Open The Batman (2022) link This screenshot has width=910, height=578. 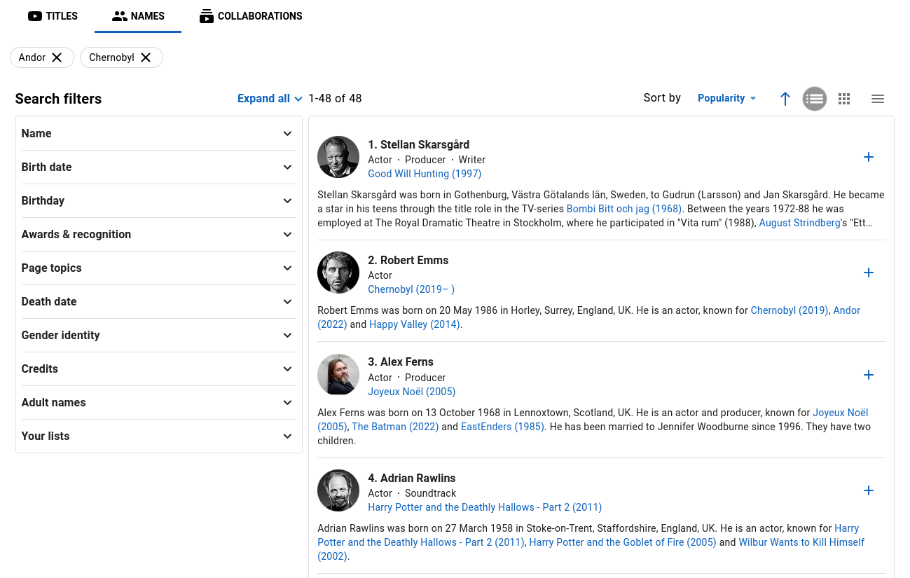pyautogui.click(x=395, y=427)
